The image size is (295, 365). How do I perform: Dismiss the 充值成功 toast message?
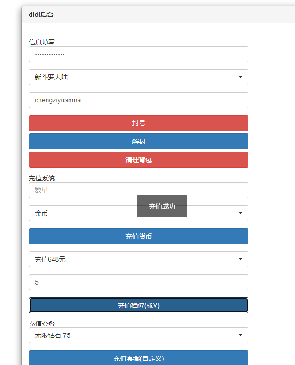162,206
